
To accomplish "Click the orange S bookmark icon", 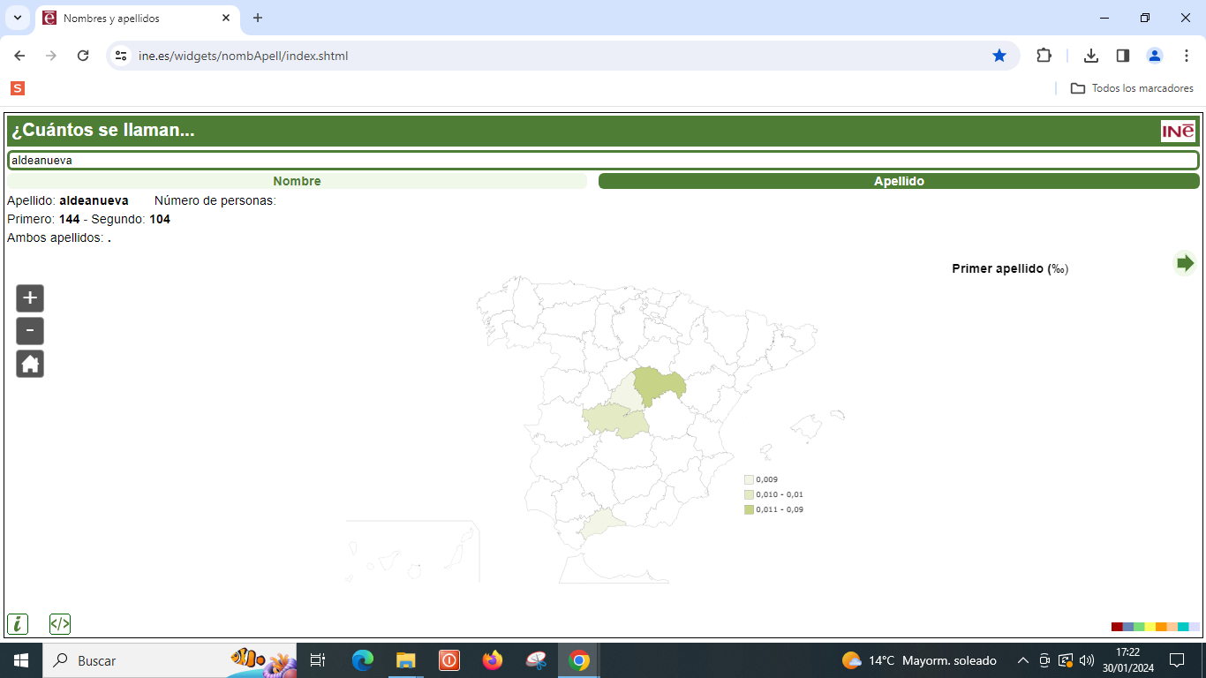I will 18,88.
